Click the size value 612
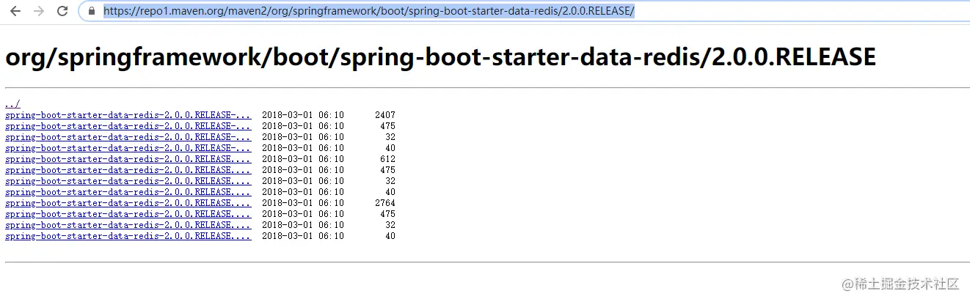This screenshot has height=302, width=970. click(387, 159)
